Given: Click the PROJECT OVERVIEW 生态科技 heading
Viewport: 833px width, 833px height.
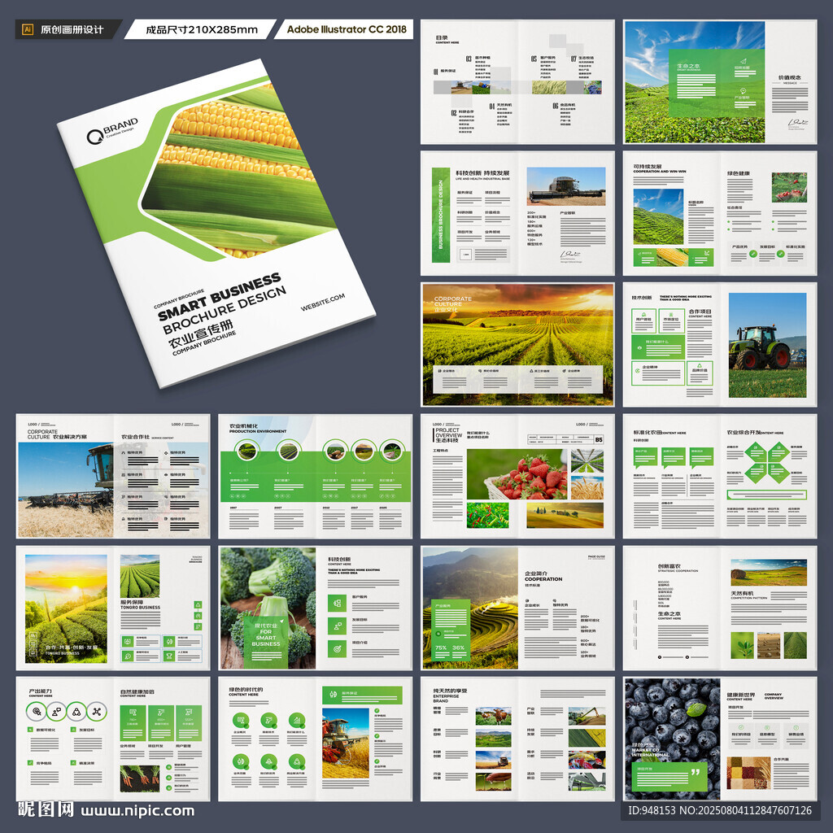Looking at the screenshot, I should 448,435.
